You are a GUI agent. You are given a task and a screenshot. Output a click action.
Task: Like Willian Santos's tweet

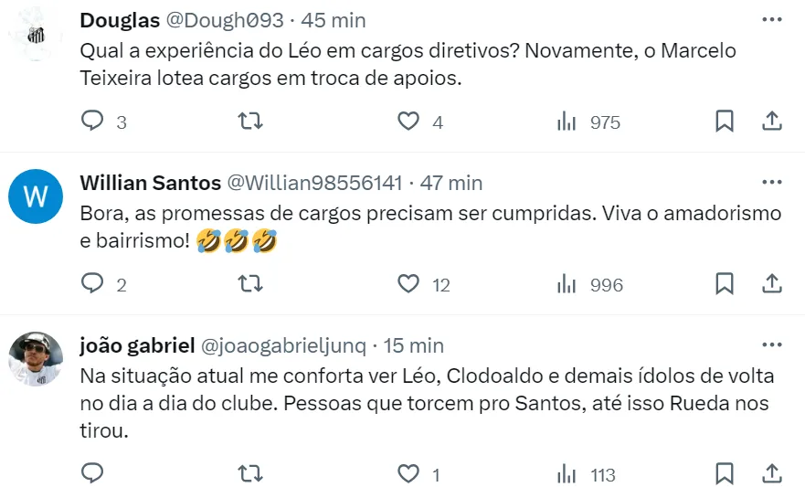point(408,284)
